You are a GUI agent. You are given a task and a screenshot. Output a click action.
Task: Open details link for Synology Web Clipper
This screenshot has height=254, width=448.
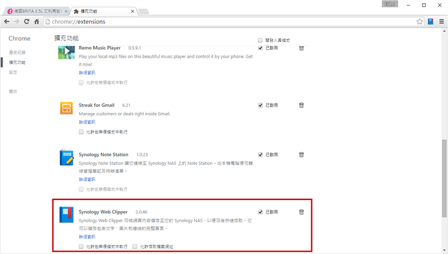[87, 237]
